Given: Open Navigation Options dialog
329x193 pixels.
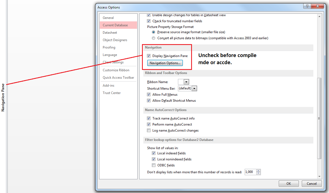Looking at the screenshot, I should tap(165, 63).
